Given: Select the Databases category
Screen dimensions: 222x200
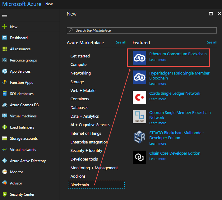Looking at the screenshot, I should tap(79, 108).
